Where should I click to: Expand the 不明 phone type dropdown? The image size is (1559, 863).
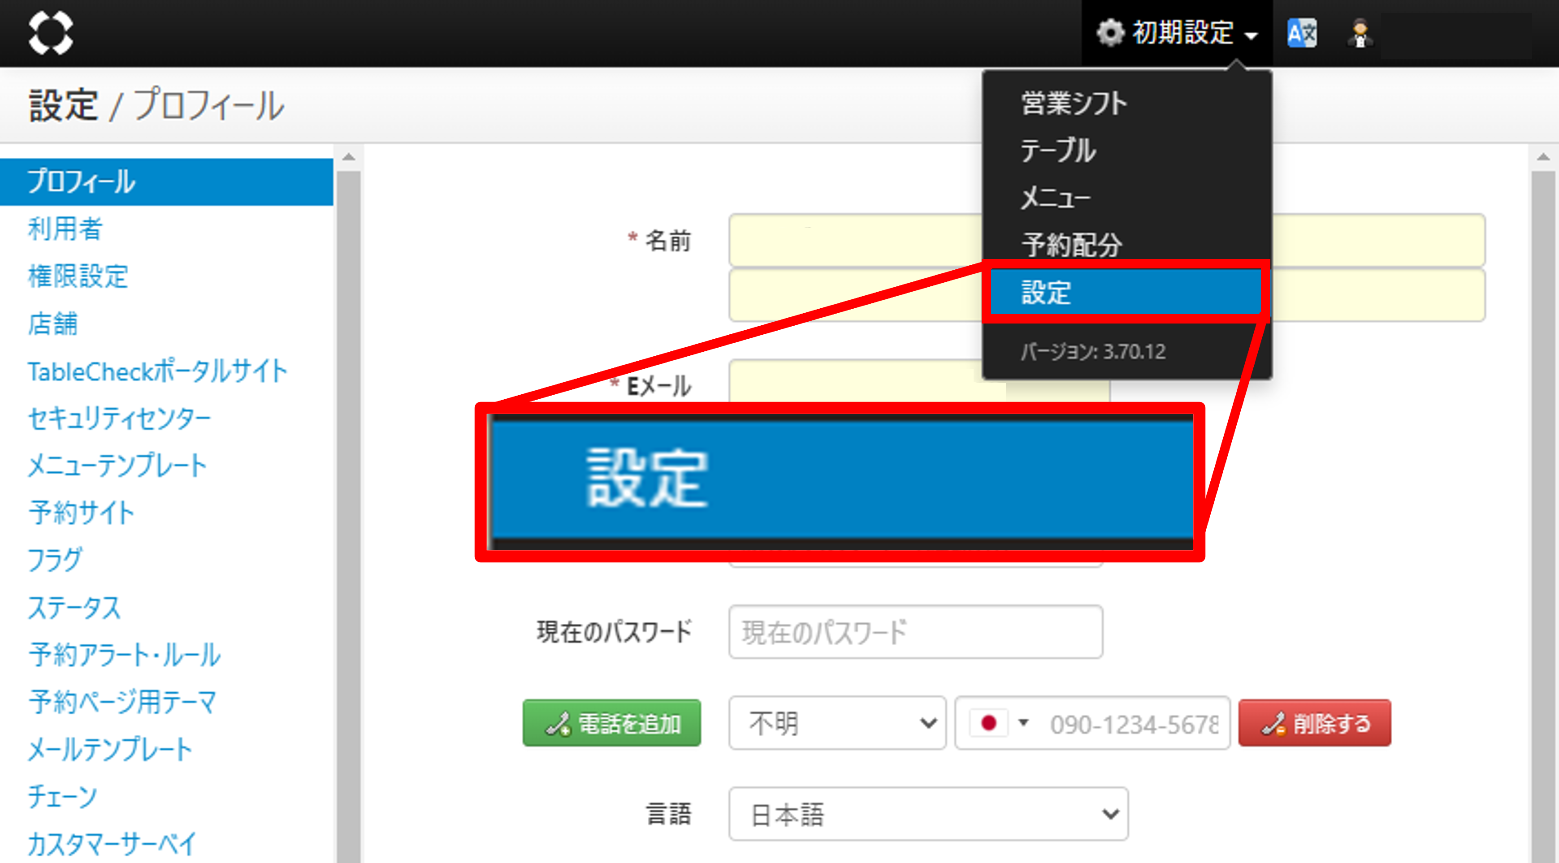837,723
